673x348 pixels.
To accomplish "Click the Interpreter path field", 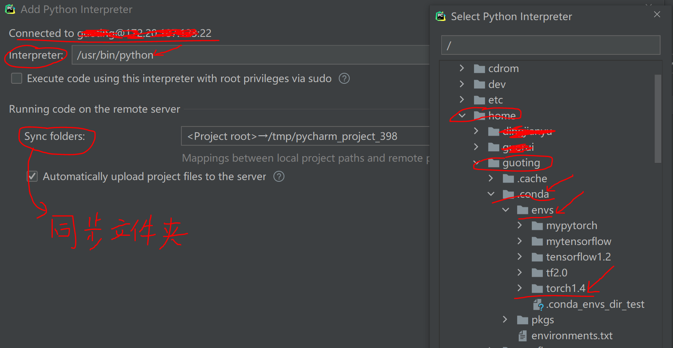I will 250,55.
